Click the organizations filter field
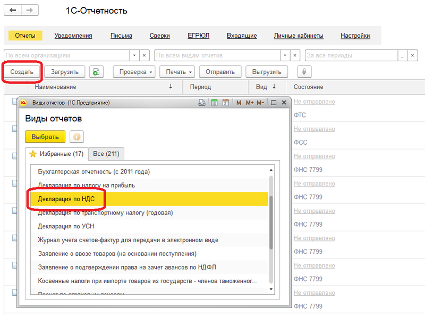This screenshot has height=316, width=425. pos(67,55)
